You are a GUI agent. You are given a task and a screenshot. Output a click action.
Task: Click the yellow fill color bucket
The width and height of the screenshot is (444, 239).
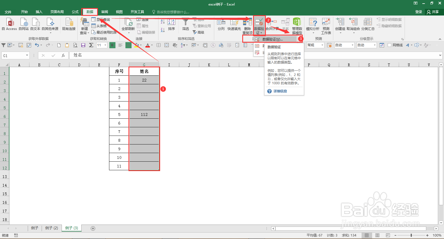tap(137, 45)
